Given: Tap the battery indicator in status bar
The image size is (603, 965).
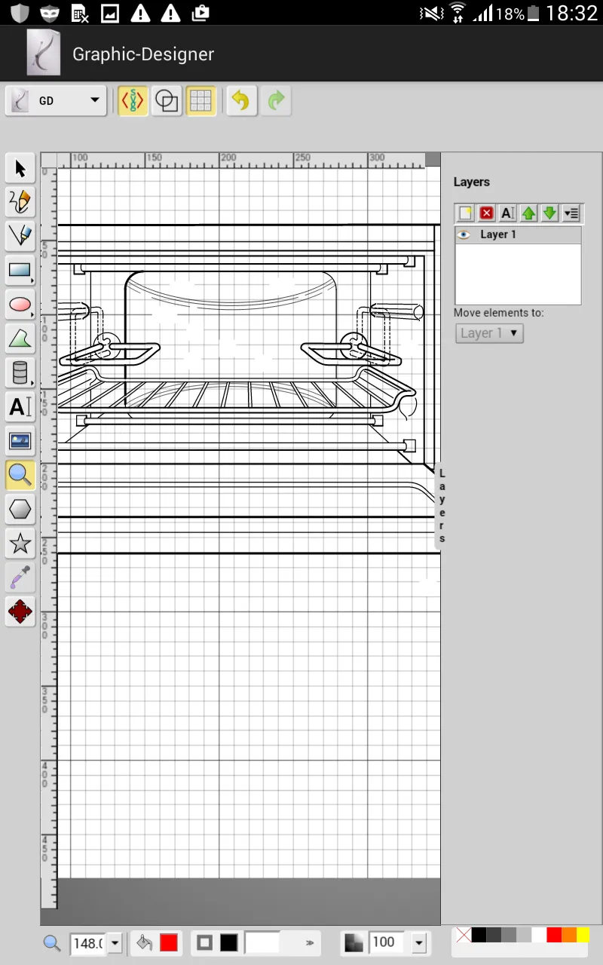Looking at the screenshot, I should click(534, 13).
